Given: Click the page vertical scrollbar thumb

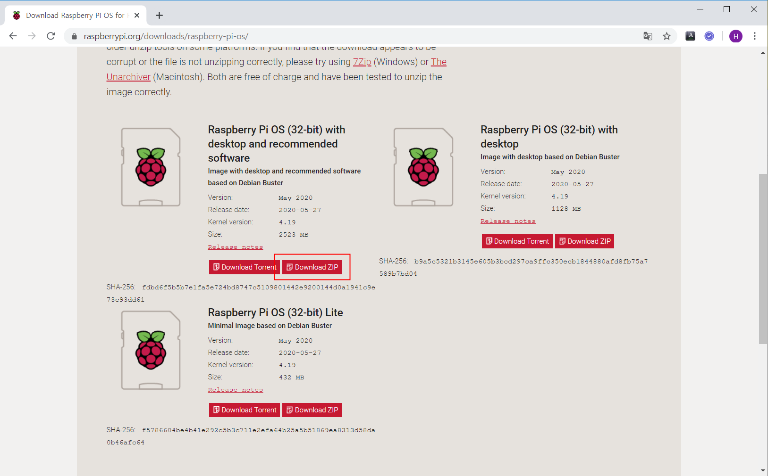Looking at the screenshot, I should pyautogui.click(x=763, y=259).
